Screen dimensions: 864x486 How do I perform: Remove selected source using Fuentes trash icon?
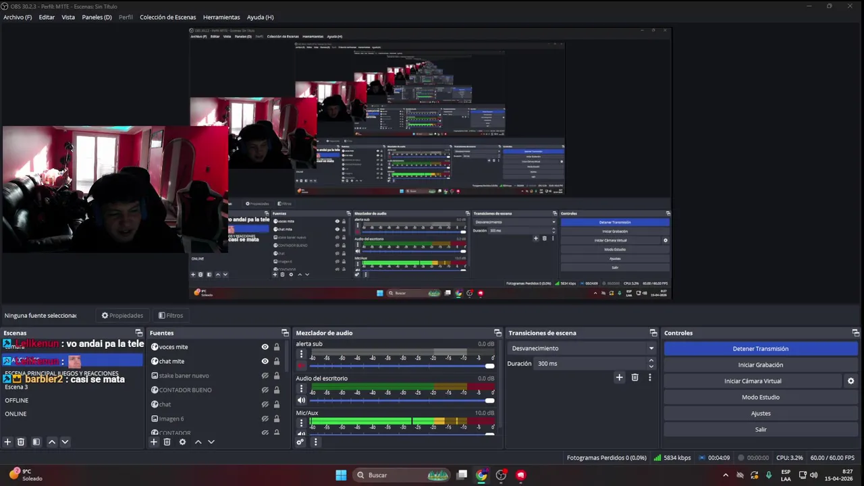(167, 442)
